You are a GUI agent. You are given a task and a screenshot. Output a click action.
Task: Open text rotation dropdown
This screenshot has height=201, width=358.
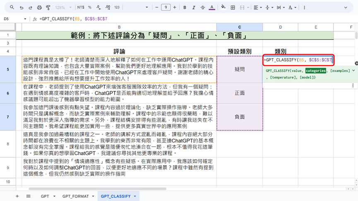click(292, 7)
